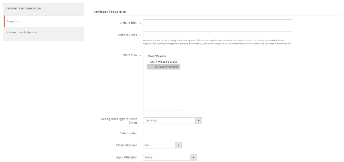This screenshot has height=162, width=344.
Task: Click the Default value input box
Action: (217, 133)
